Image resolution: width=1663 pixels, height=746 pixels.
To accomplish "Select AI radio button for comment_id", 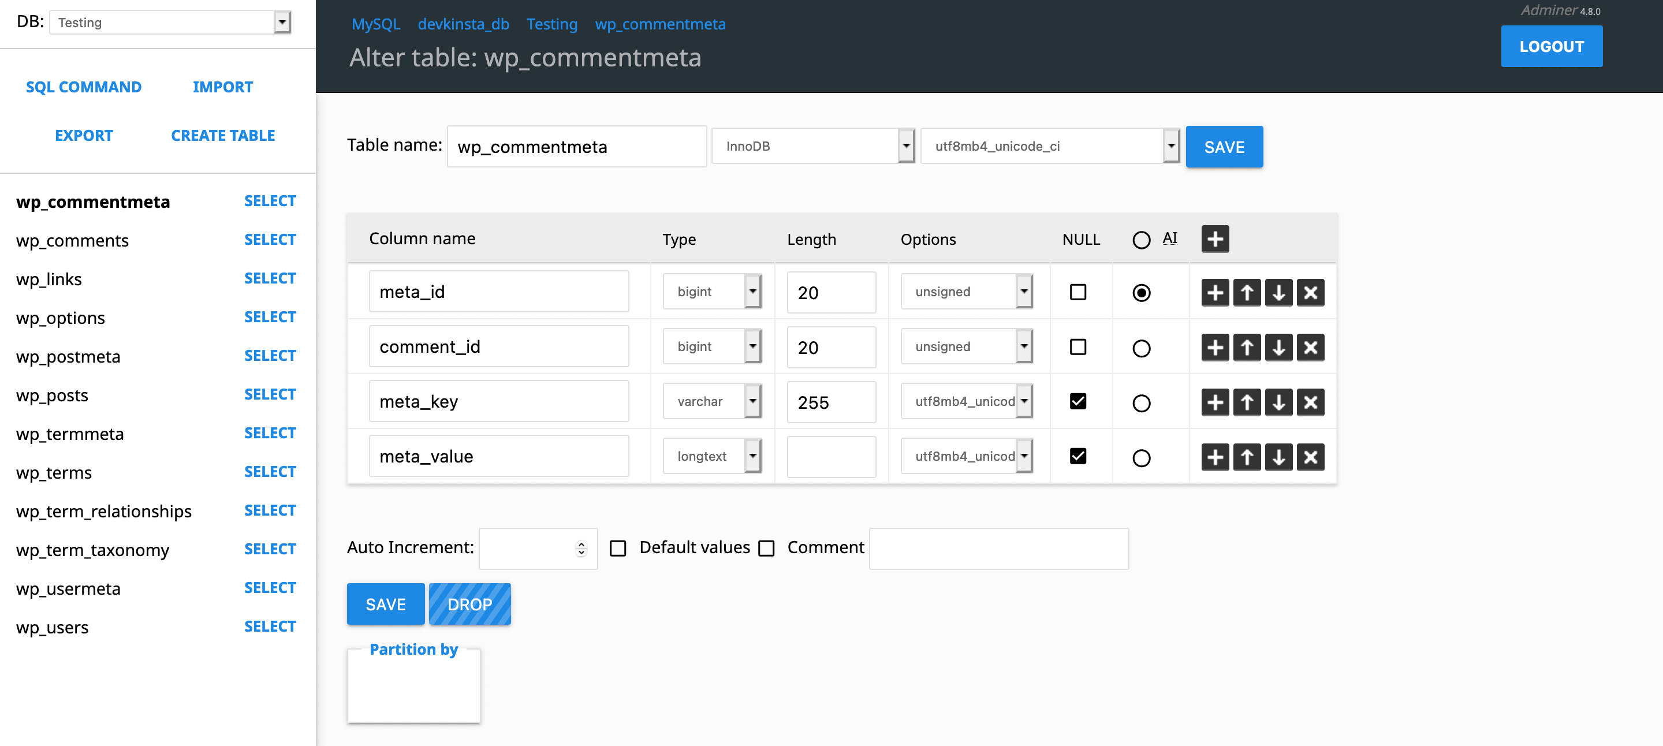I will pos(1141,347).
